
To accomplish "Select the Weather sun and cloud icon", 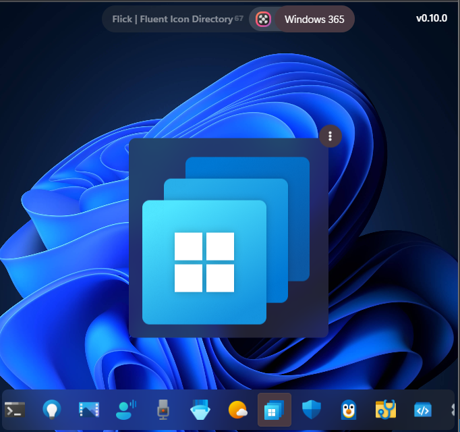I will pyautogui.click(x=237, y=410).
